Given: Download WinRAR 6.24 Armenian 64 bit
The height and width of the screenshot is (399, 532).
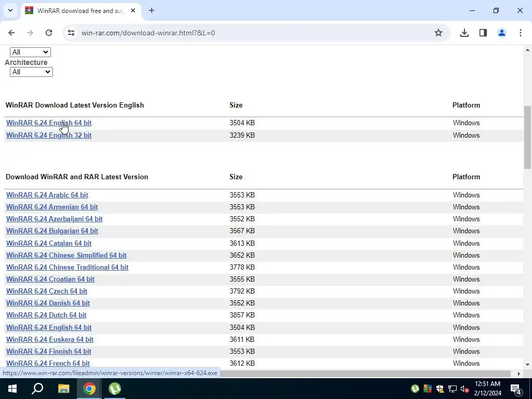Looking at the screenshot, I should 52,207.
